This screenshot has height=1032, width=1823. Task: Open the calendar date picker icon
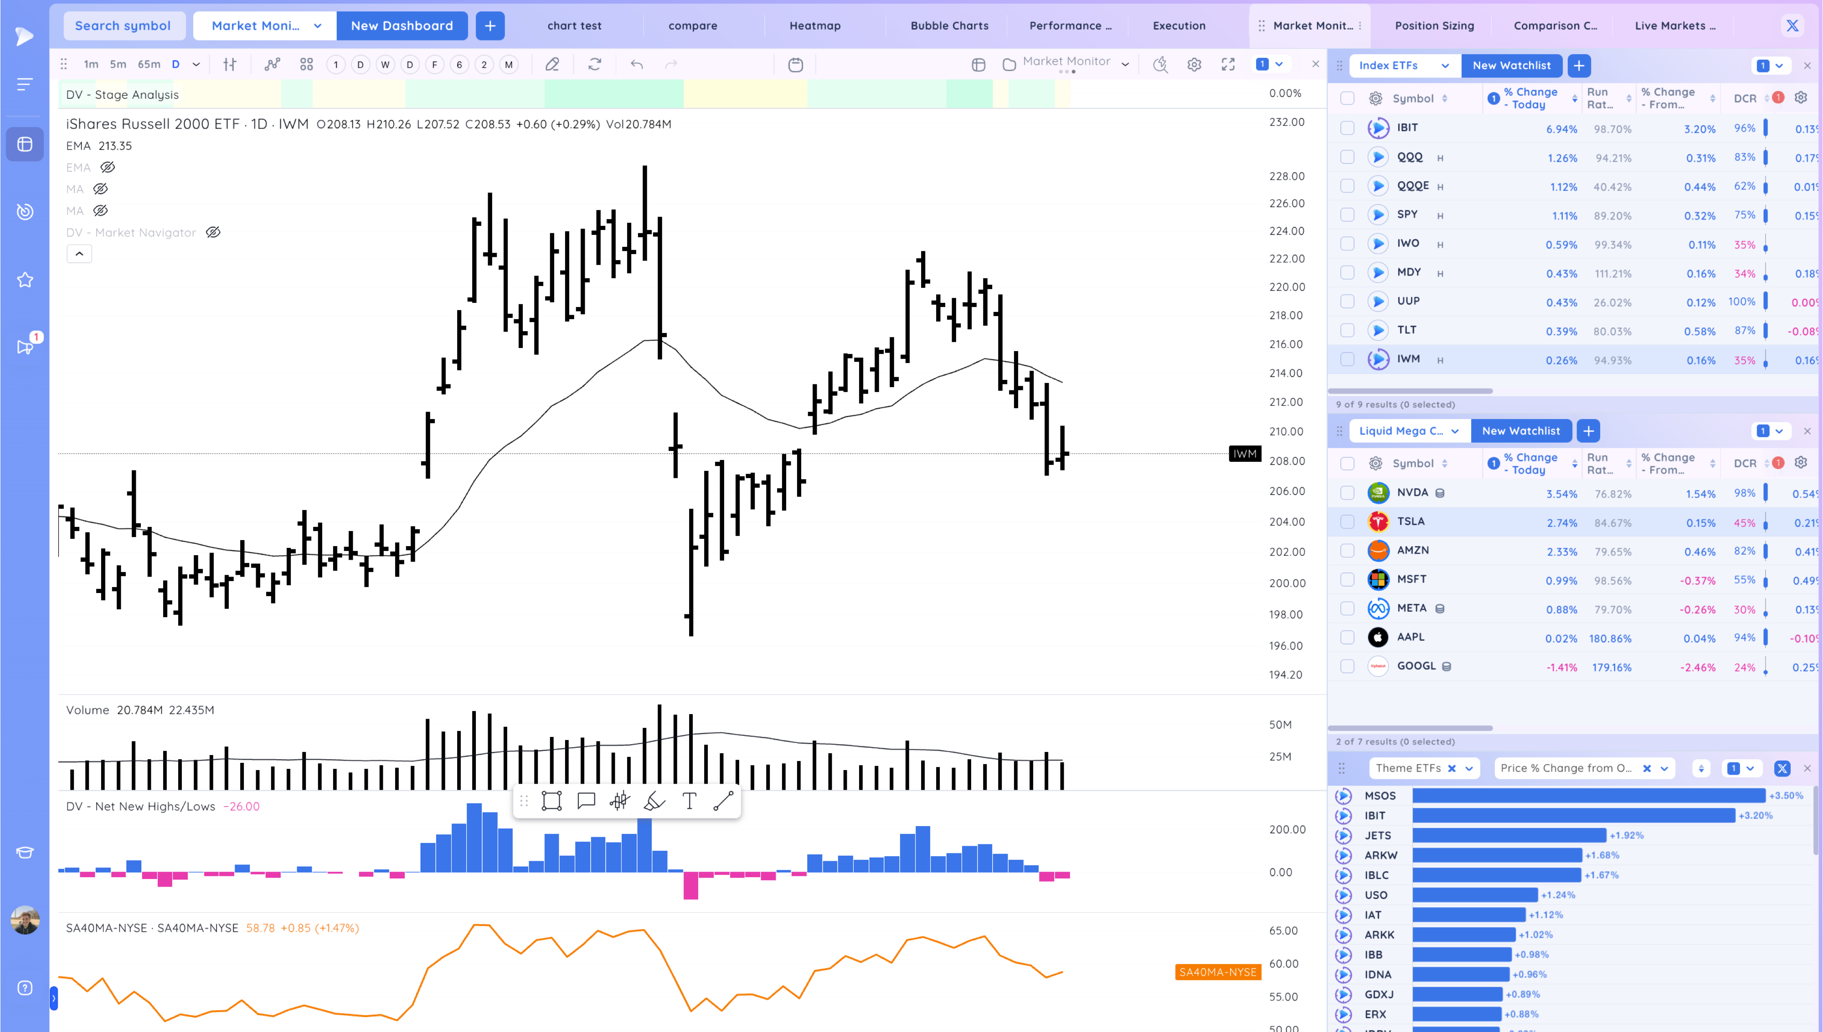click(796, 65)
